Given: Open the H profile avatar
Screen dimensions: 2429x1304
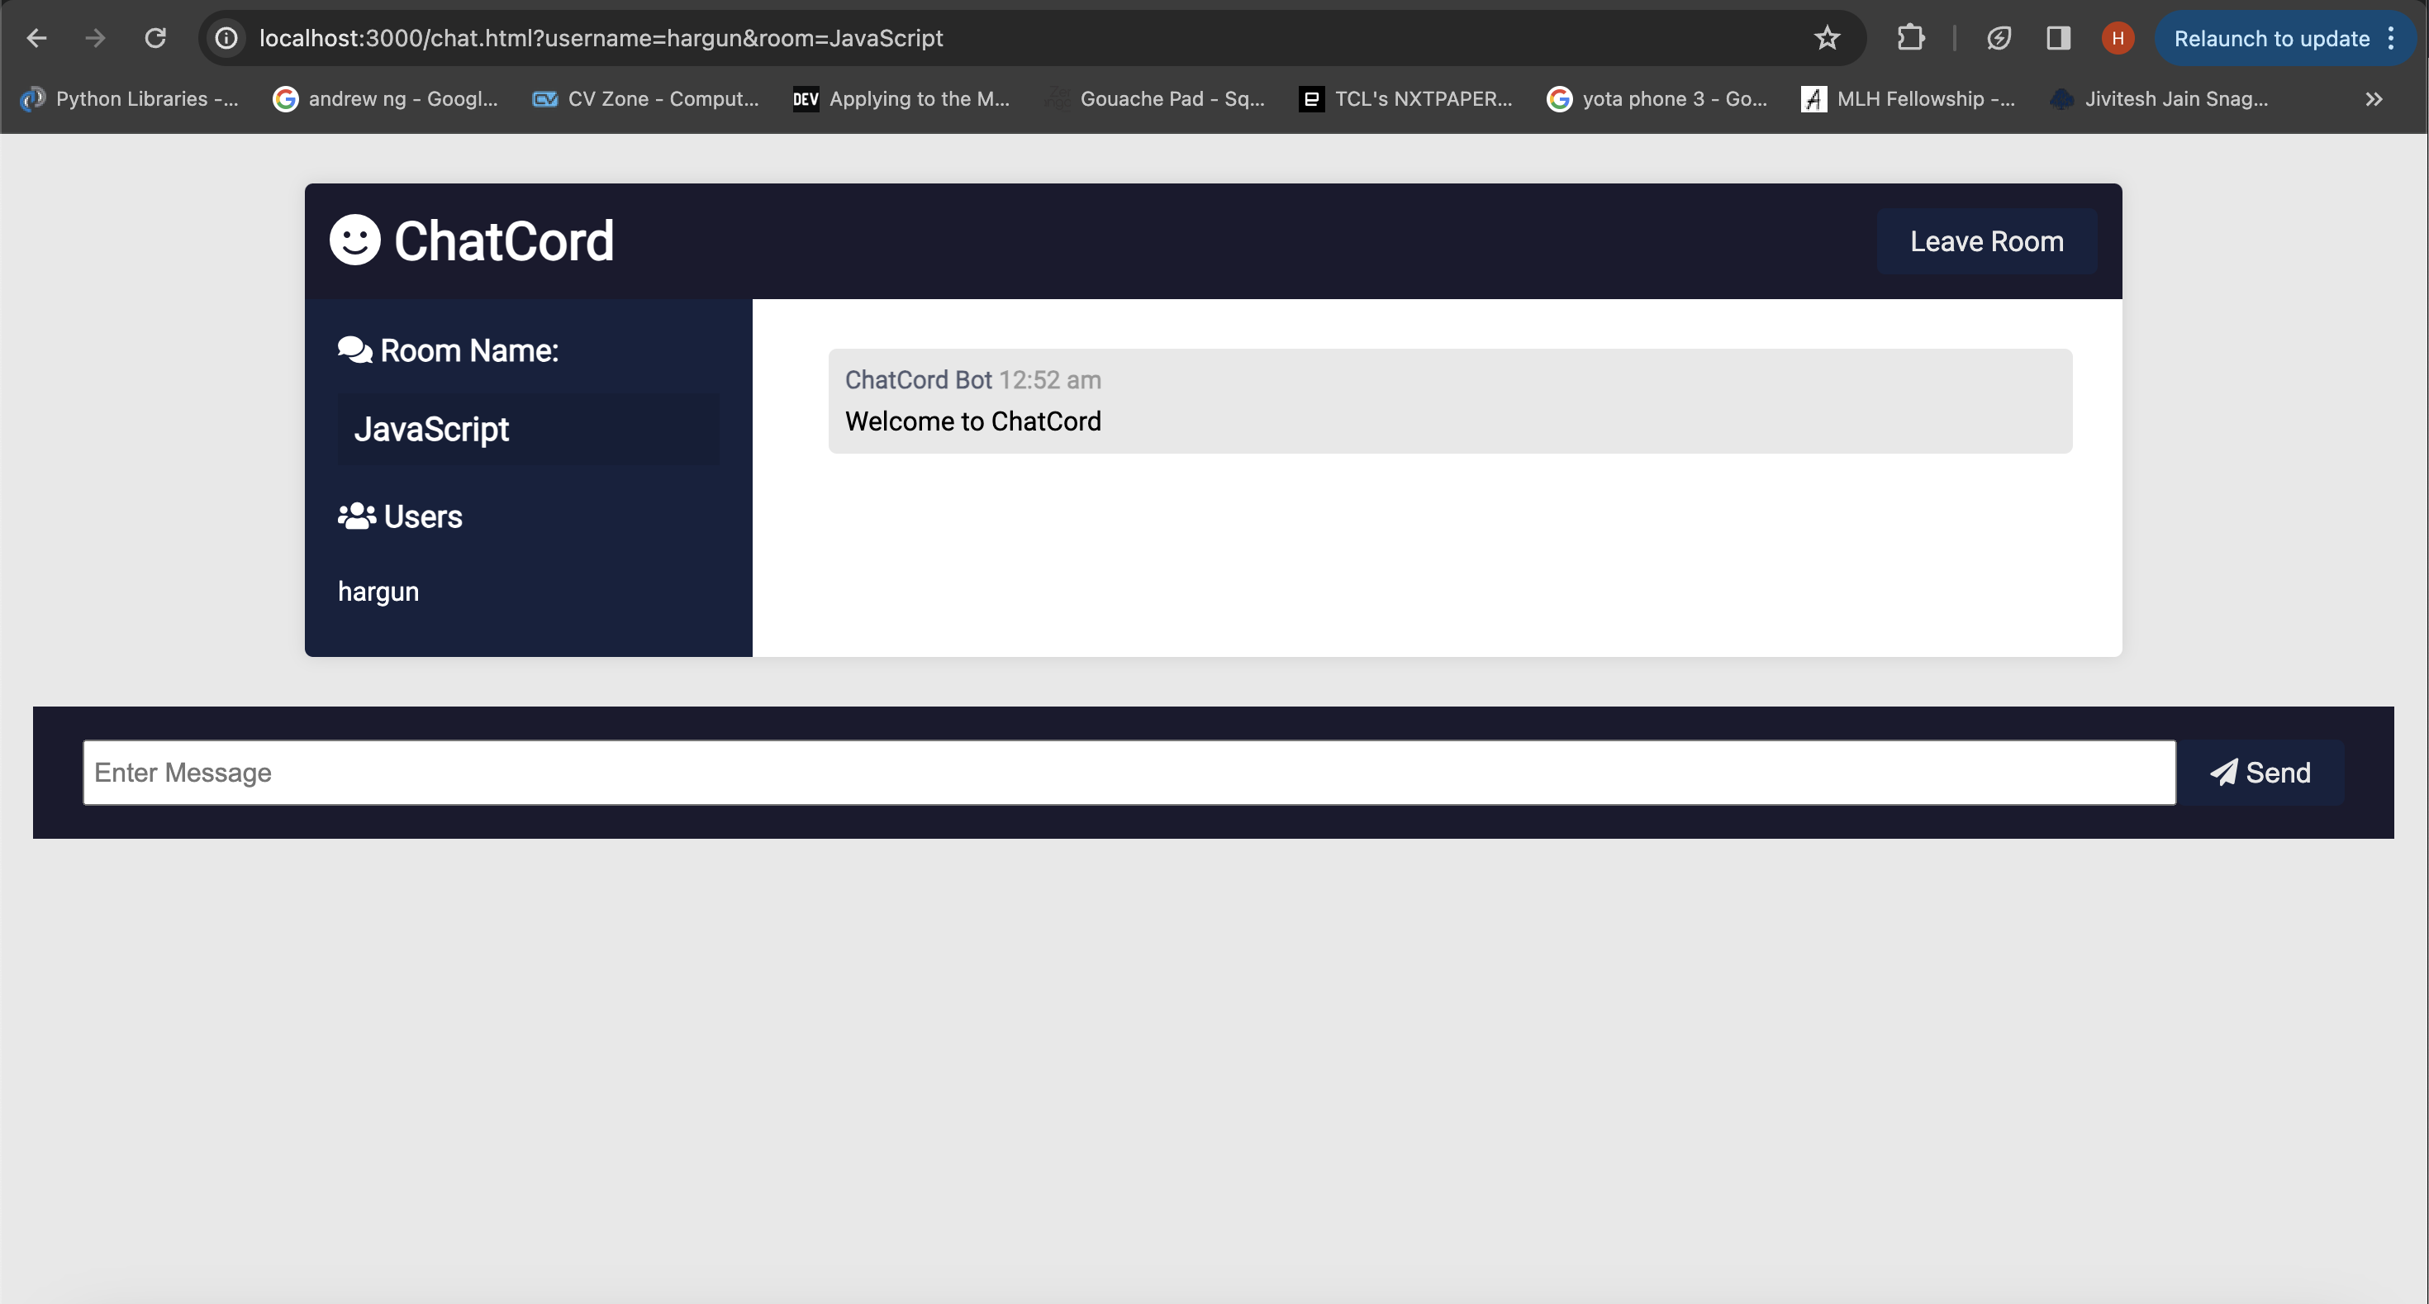Looking at the screenshot, I should [2117, 38].
